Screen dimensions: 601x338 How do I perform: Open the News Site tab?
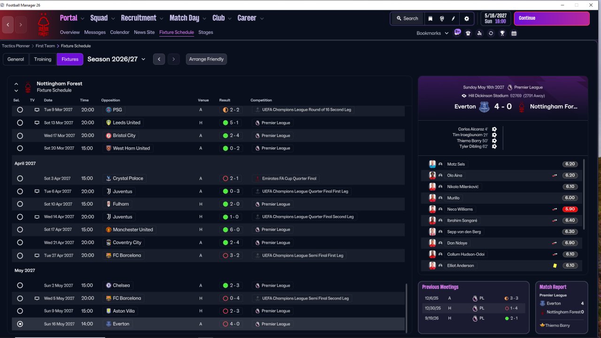(144, 32)
